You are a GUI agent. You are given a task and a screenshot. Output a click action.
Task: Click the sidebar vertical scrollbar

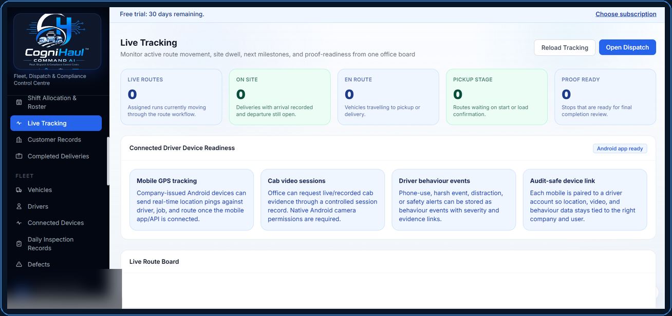pyautogui.click(x=108, y=161)
